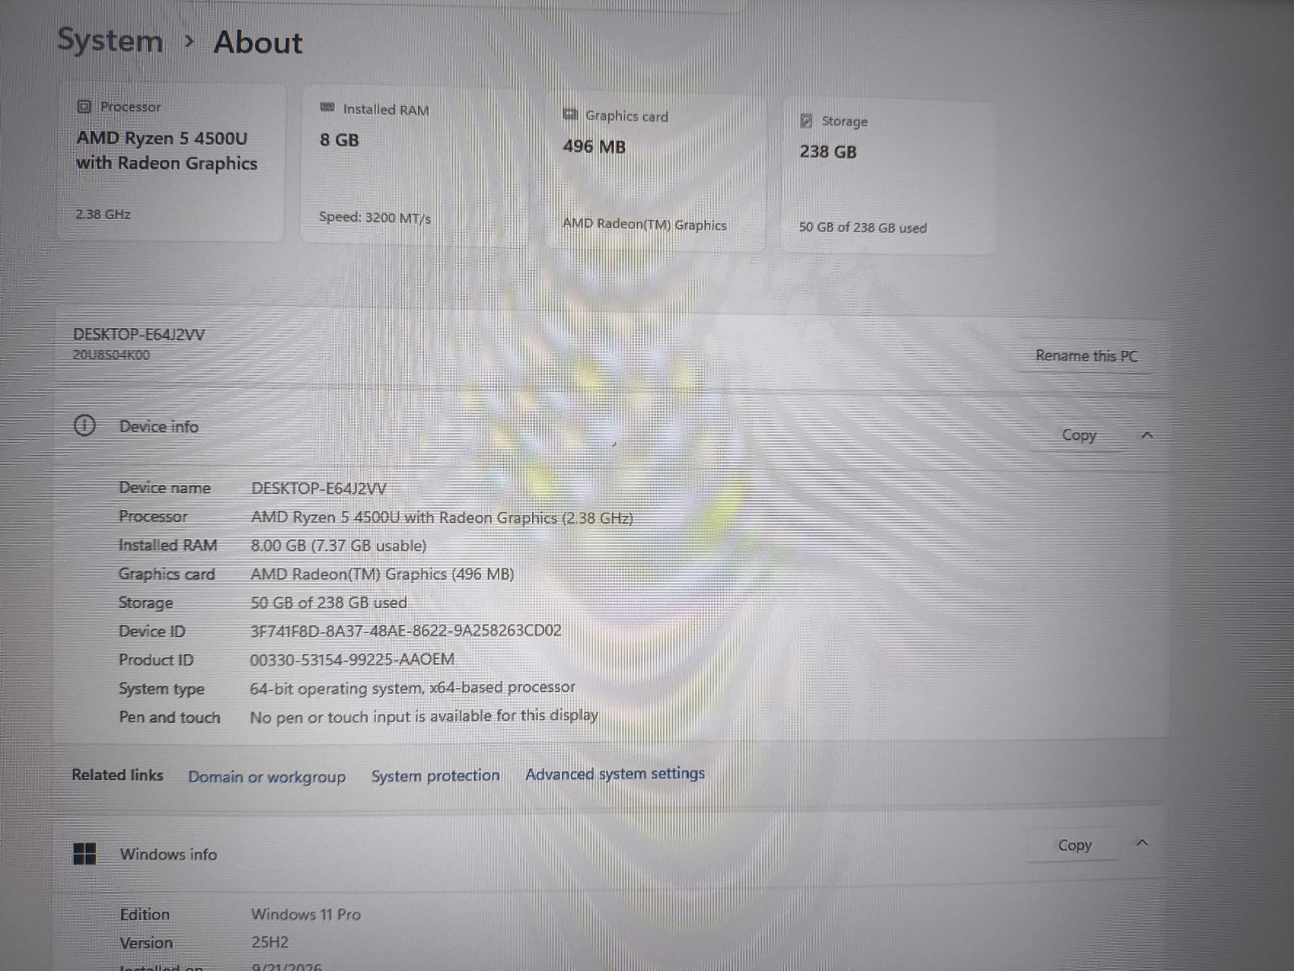Click the Speed: 3200 MT/s text
Screen dimensions: 1294x971
[374, 217]
